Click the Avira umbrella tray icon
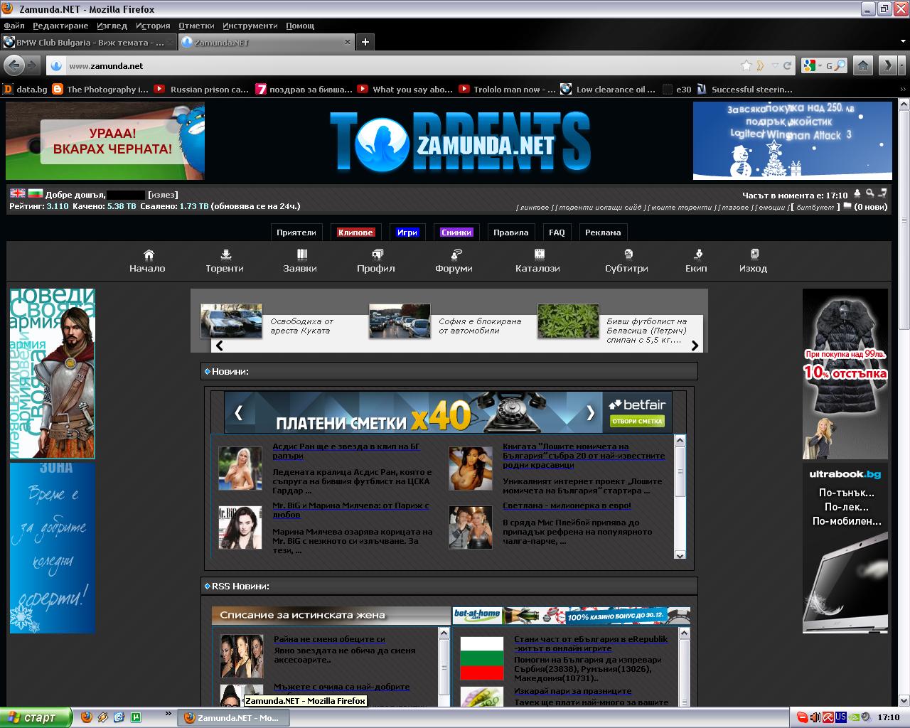Image resolution: width=910 pixels, height=728 pixels. 828,717
